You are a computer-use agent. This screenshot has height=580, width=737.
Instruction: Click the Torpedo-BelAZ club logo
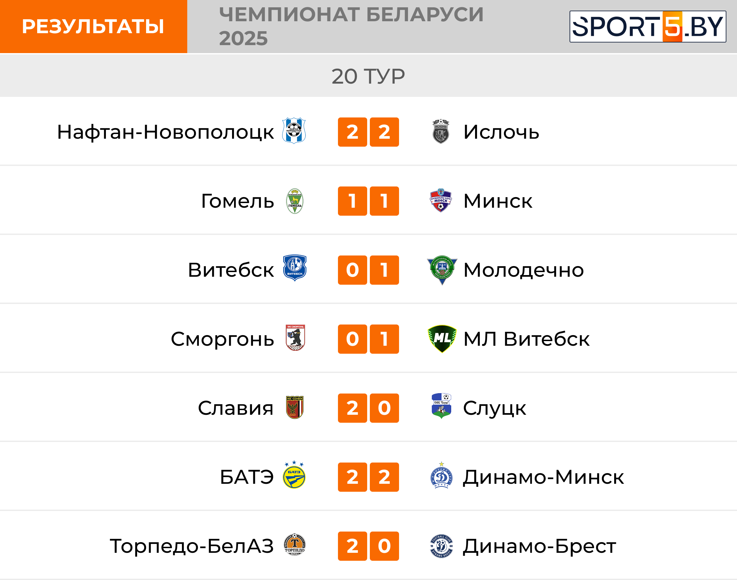pos(294,545)
